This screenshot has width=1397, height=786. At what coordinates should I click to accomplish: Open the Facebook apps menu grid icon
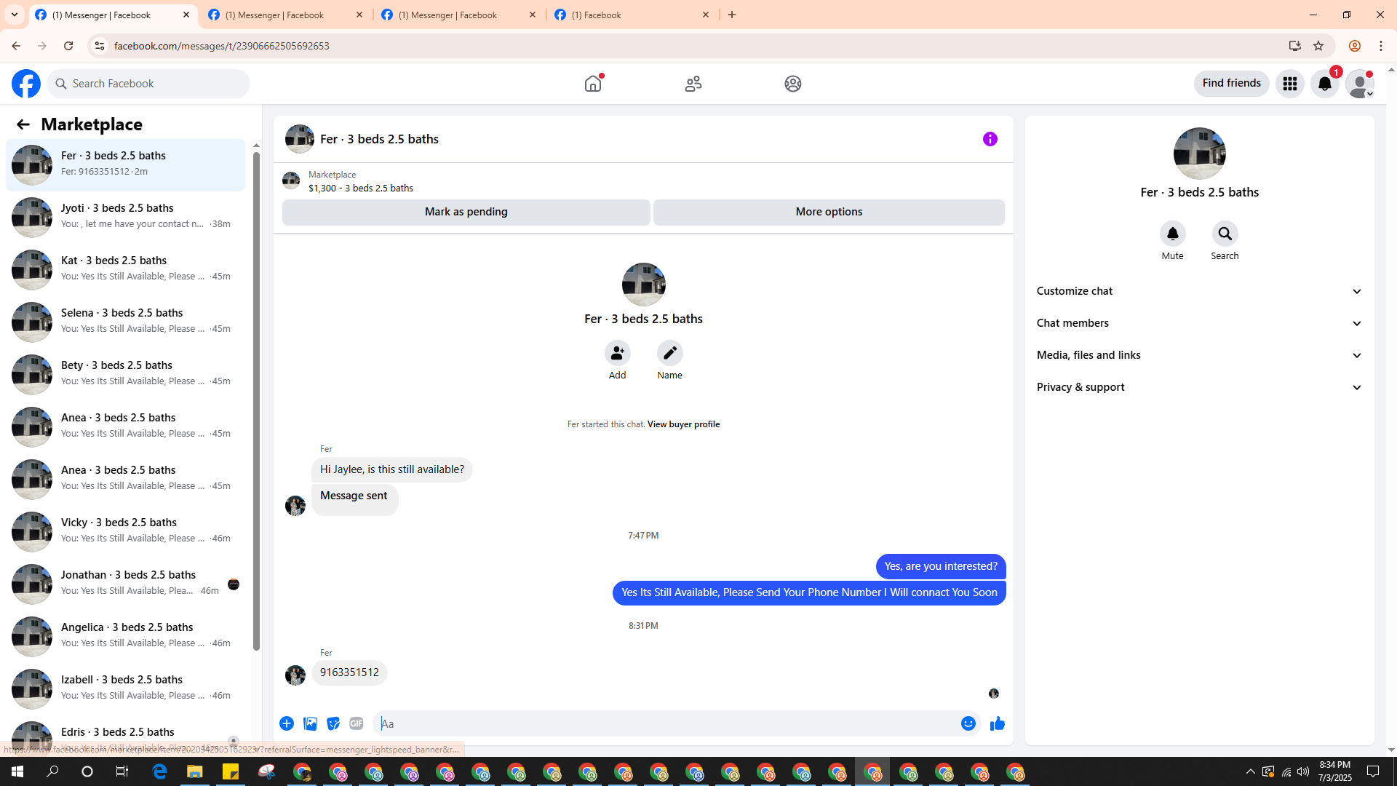point(1289,84)
